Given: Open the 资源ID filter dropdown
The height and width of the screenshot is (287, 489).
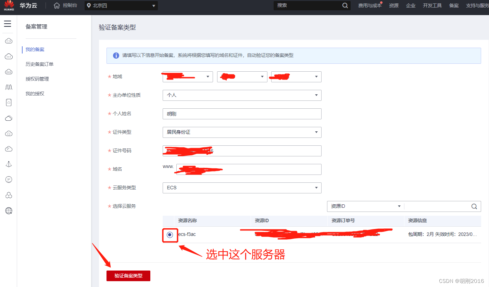Looking at the screenshot, I should (x=365, y=206).
